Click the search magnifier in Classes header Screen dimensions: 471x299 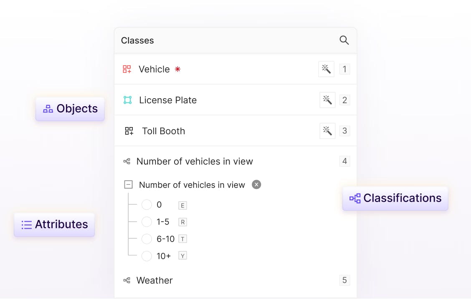click(x=344, y=40)
